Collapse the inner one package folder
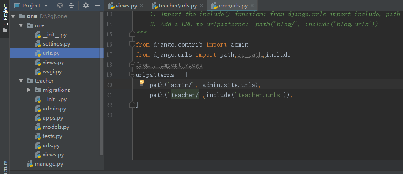Viewport: 403px width, 174px height. (x=21, y=25)
